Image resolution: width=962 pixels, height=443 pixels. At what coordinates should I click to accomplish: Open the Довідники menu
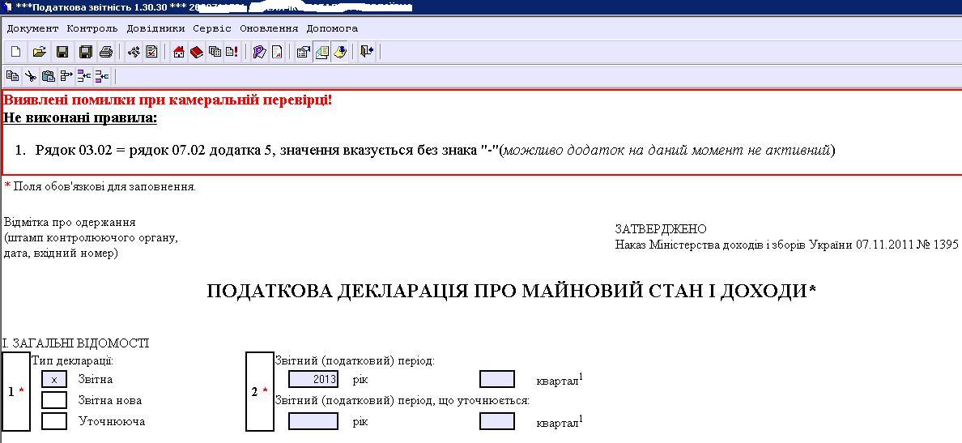pyautogui.click(x=155, y=28)
